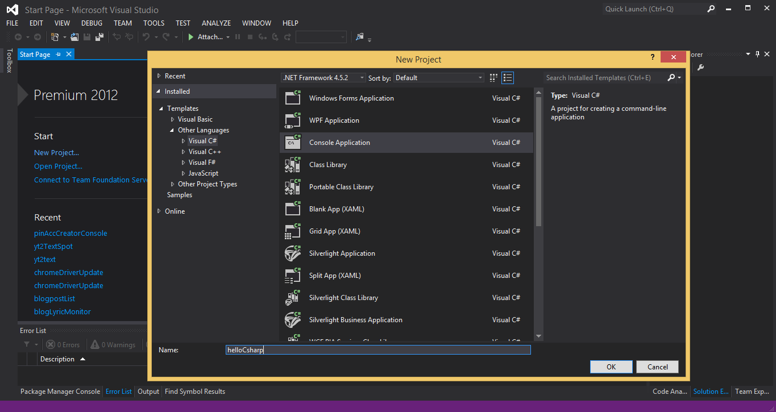Collapse the Other Languages node
This screenshot has height=412, width=776.
click(x=173, y=130)
